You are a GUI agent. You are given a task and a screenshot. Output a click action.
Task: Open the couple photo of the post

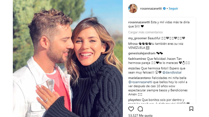(x=68, y=59)
